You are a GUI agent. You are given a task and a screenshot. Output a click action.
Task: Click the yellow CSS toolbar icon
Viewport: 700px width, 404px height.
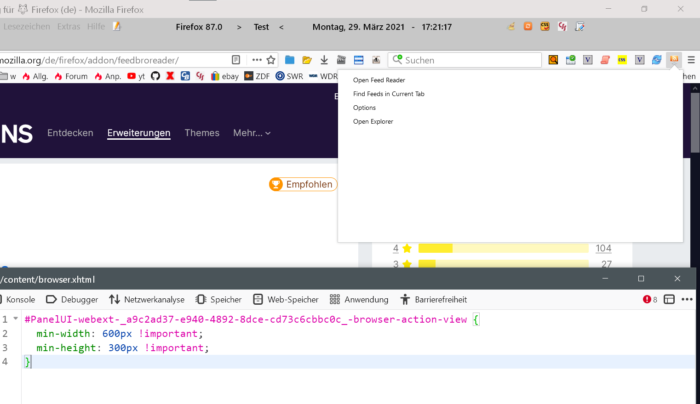(622, 60)
